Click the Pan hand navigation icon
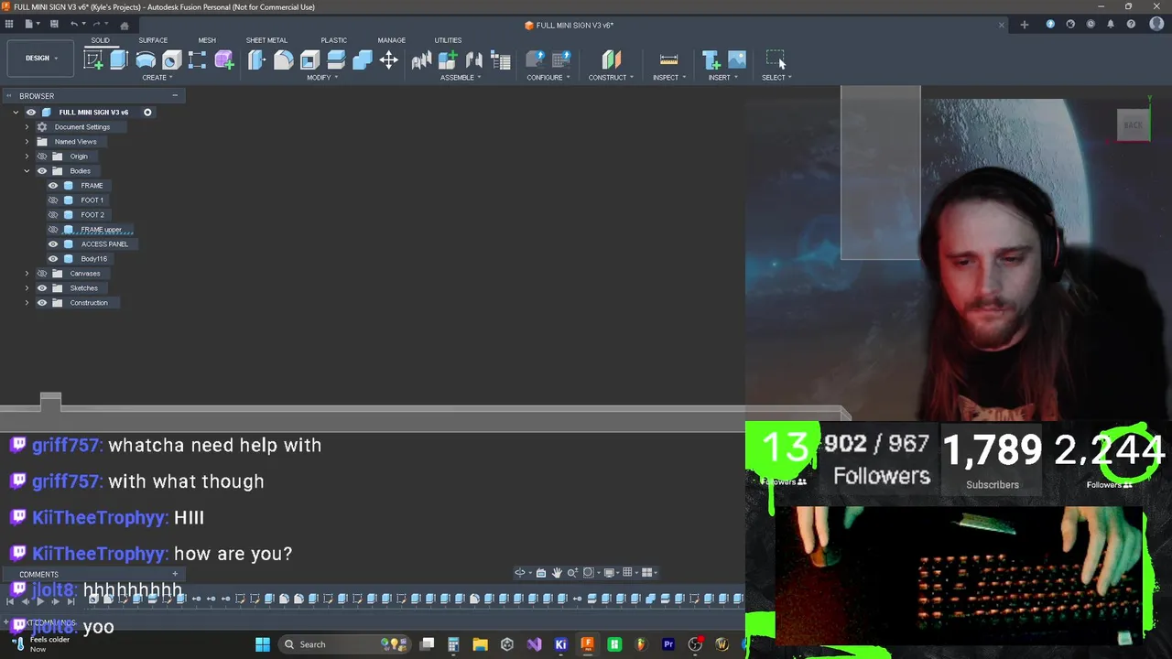The width and height of the screenshot is (1172, 659). pyautogui.click(x=557, y=573)
